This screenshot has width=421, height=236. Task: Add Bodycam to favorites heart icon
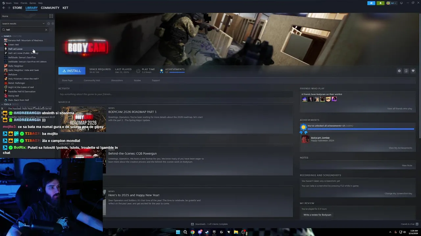tap(413, 71)
